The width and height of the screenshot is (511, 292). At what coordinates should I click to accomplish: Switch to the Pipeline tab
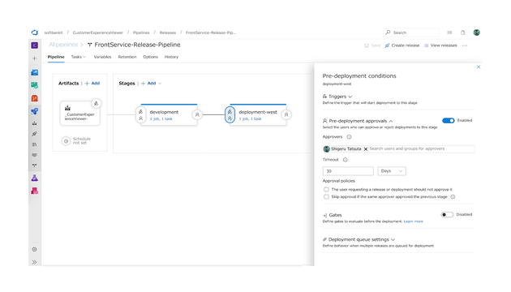tap(56, 57)
